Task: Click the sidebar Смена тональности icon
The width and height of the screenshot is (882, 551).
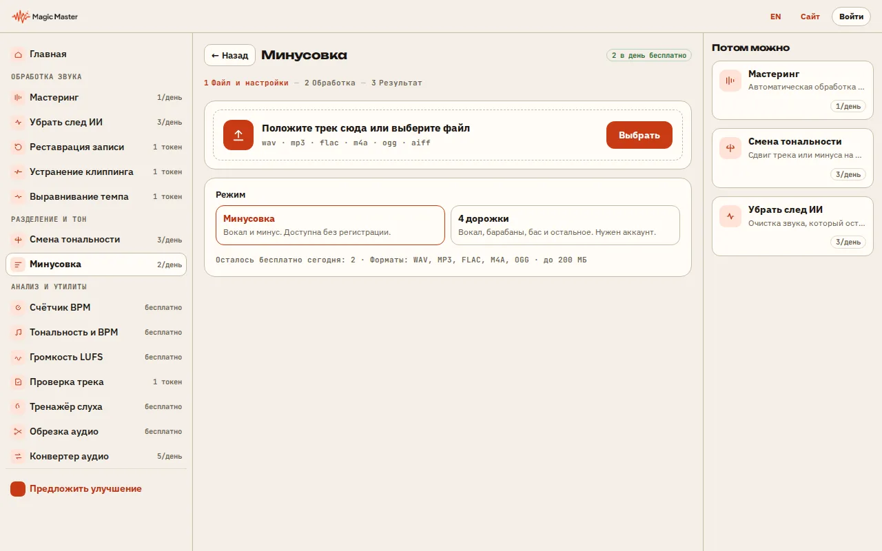Action: pyautogui.click(x=18, y=240)
